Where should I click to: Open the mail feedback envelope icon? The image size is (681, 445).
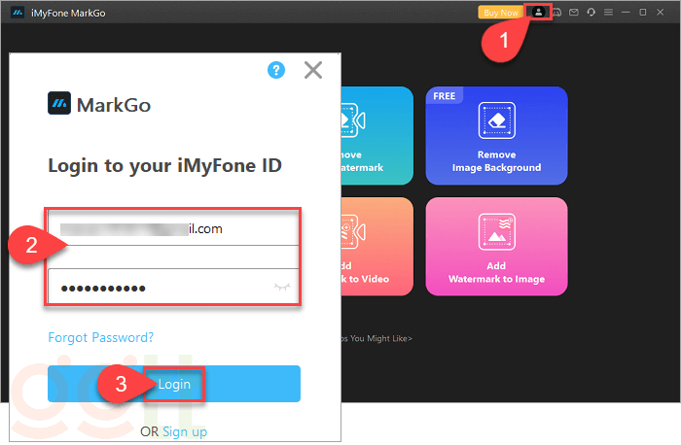pos(574,12)
